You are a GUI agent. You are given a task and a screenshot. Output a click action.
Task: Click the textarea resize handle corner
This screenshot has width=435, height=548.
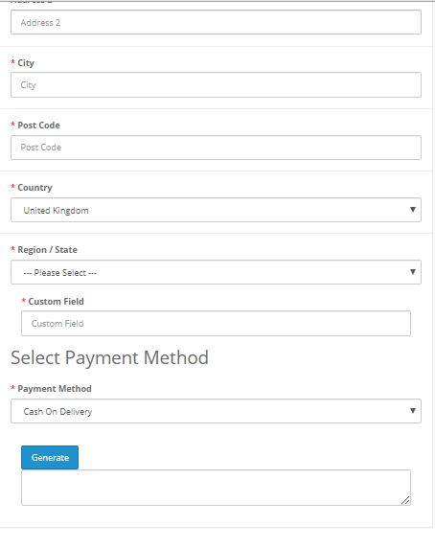click(x=405, y=500)
